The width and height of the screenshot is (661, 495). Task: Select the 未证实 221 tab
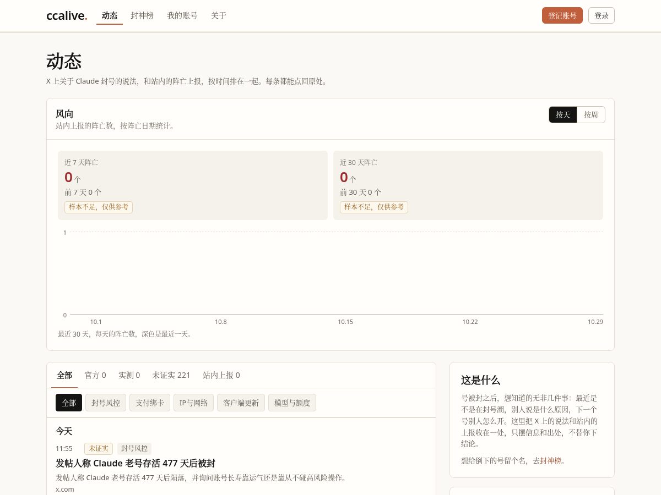tap(171, 375)
